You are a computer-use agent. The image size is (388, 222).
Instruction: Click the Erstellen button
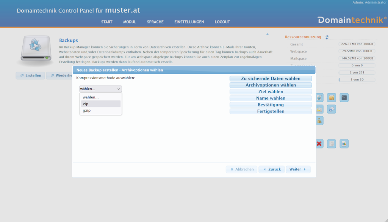coord(30,76)
